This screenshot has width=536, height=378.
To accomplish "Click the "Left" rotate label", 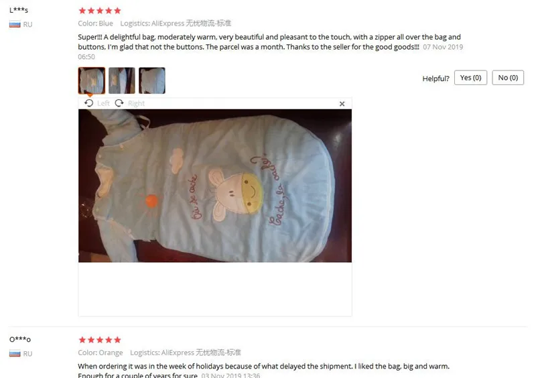I will tap(103, 103).
